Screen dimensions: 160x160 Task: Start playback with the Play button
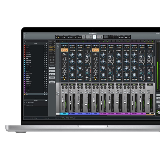coord(94,37)
